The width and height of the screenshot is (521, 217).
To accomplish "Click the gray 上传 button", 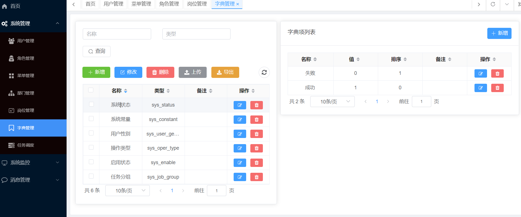I will point(193,72).
